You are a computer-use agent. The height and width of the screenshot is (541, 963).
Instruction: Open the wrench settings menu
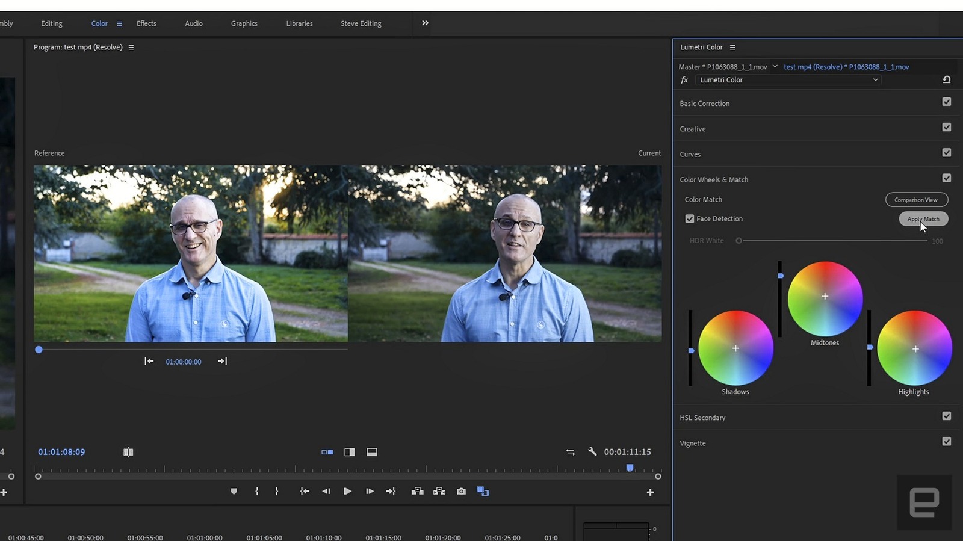pyautogui.click(x=592, y=451)
